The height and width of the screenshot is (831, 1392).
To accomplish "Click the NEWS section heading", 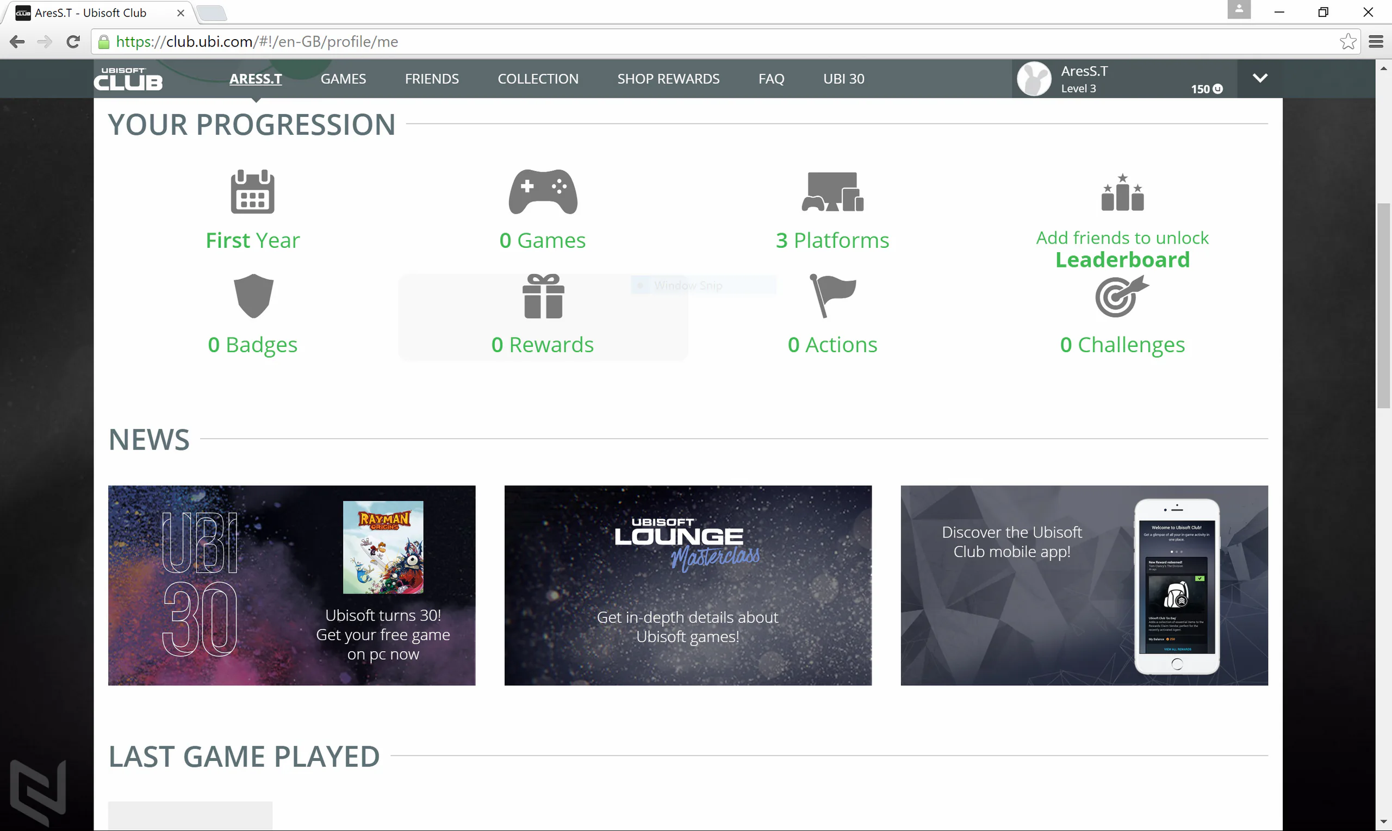I will coord(149,440).
